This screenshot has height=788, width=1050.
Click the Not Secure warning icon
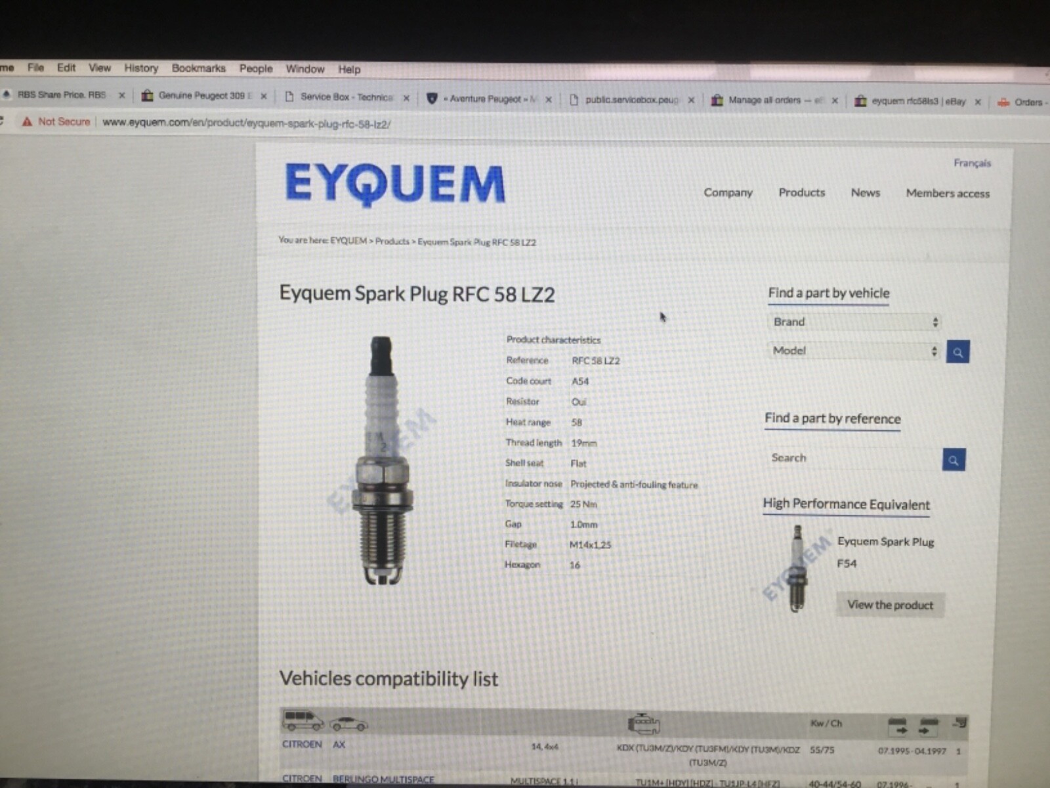[27, 121]
